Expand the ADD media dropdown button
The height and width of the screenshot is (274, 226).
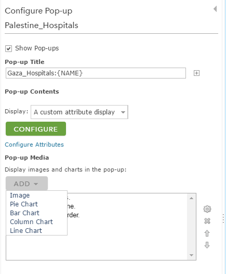click(26, 184)
